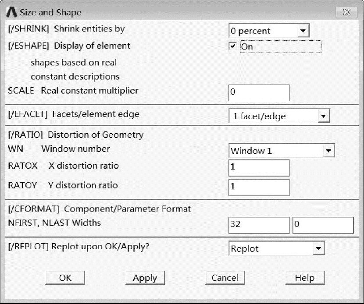The width and height of the screenshot is (364, 304).
Task: Confirm settings with the OK button
Action: pyautogui.click(x=65, y=278)
